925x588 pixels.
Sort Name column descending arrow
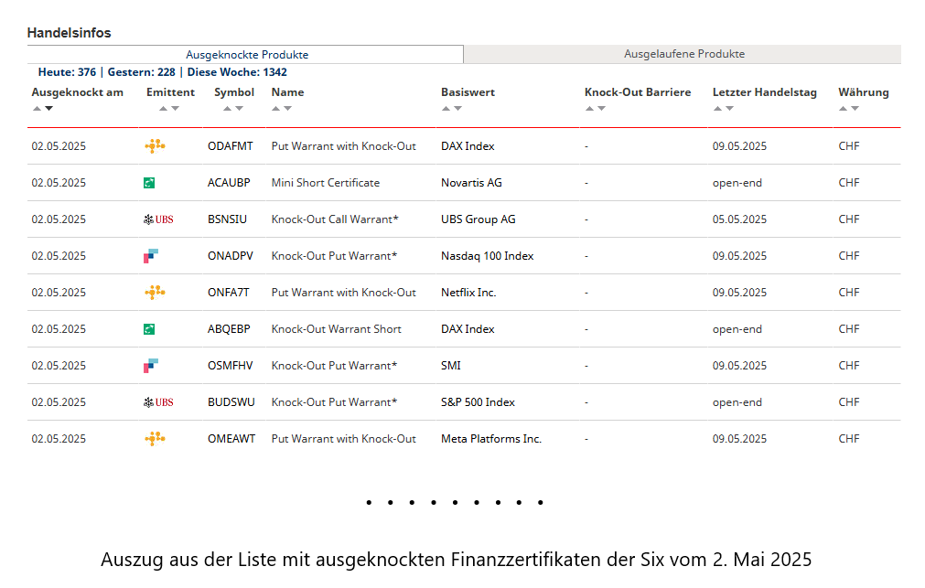tap(288, 109)
